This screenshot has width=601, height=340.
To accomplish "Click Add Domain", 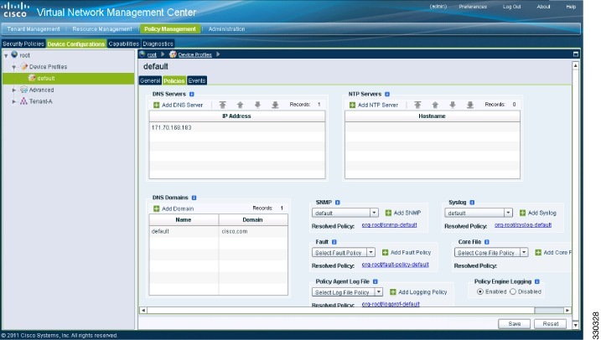I will [174, 209].
